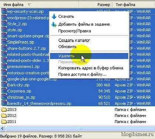Click Архив ZIP - WinRAR in Dark-city.zip row
This screenshot has width=155, height=139.
(x=133, y=85)
